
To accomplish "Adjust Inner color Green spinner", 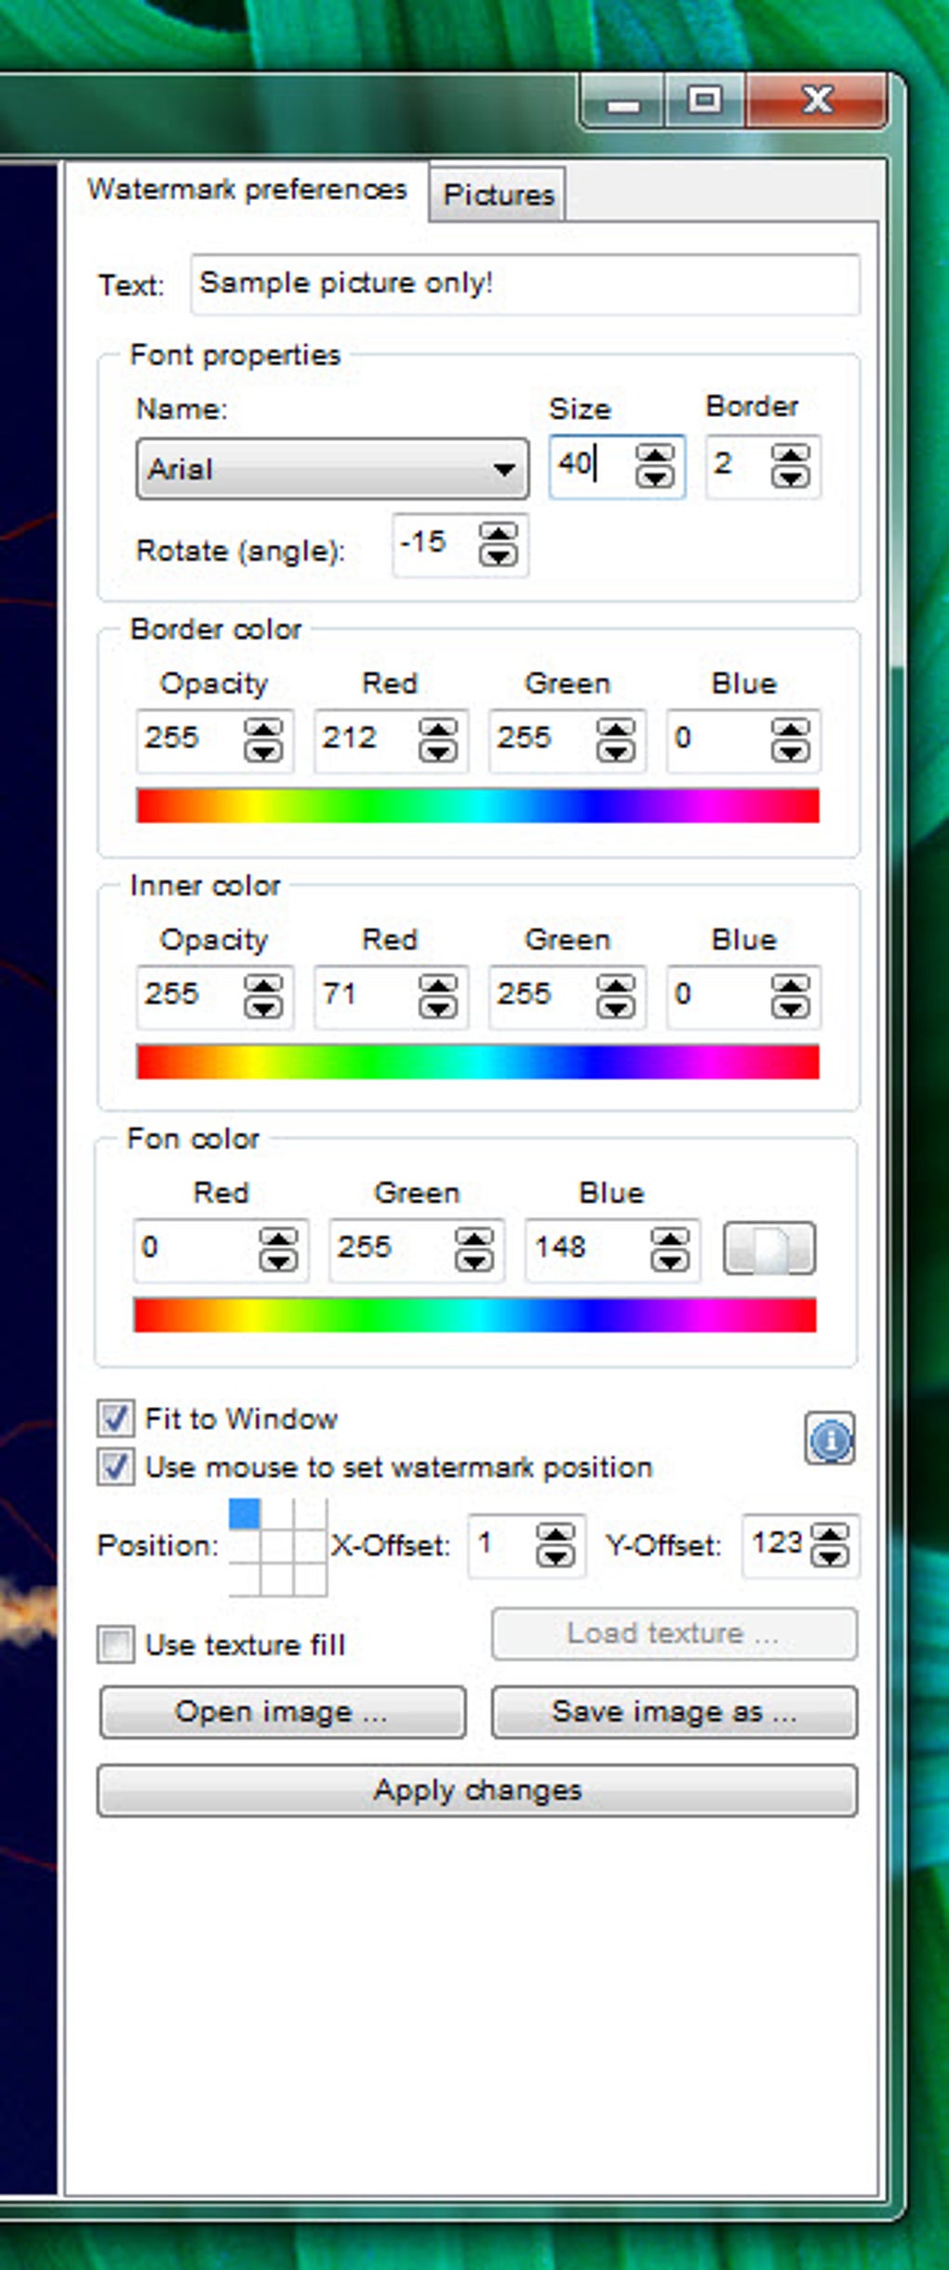I will click(616, 996).
